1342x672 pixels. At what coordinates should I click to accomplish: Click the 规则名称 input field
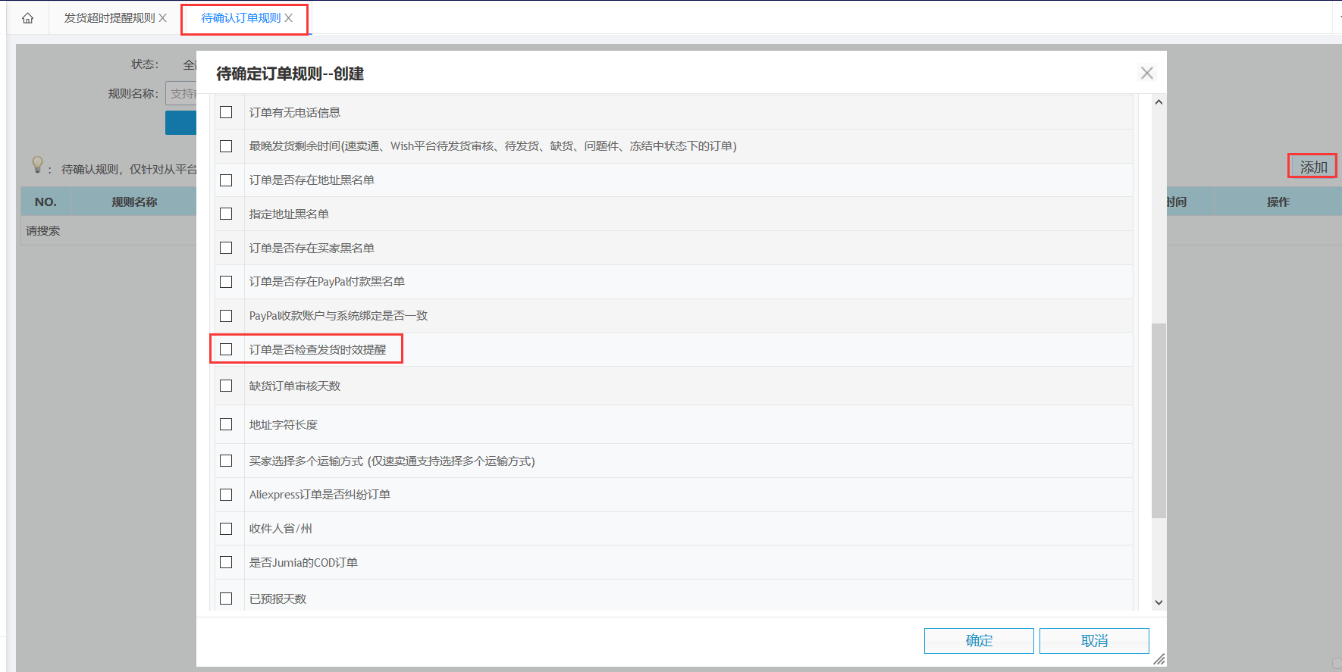point(180,93)
